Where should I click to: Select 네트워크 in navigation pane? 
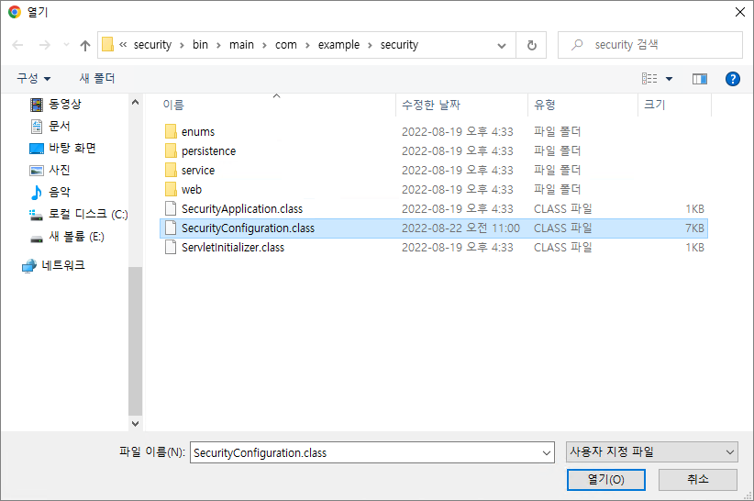(62, 265)
